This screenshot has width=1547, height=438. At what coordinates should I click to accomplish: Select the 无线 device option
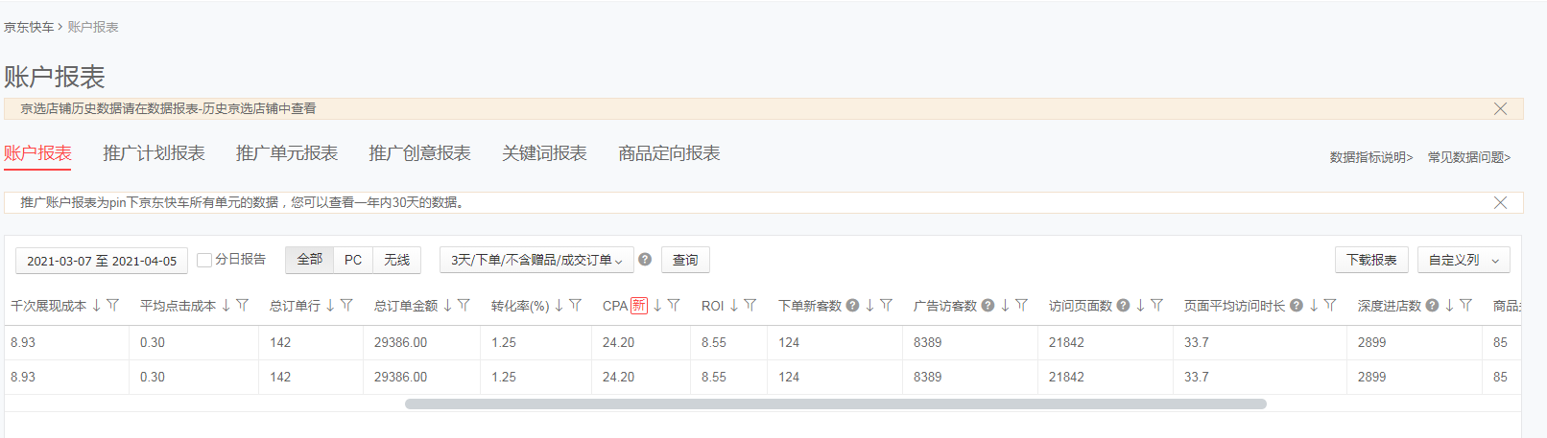tap(396, 260)
